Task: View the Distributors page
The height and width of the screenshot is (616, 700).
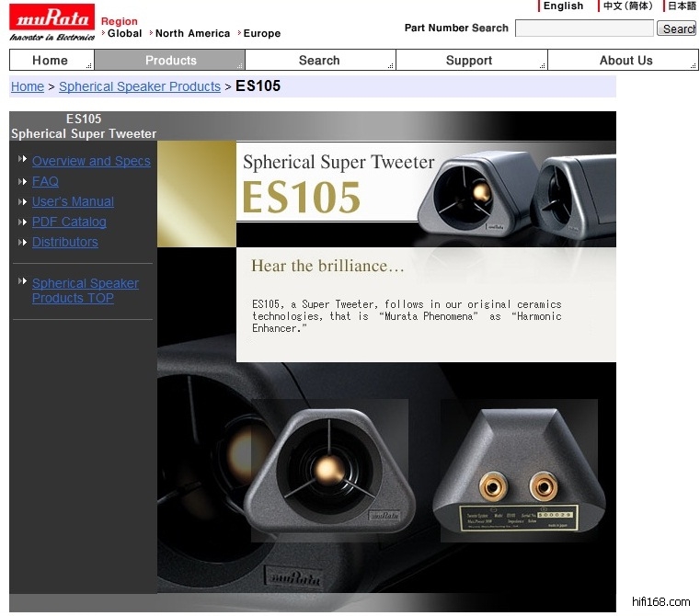Action: point(64,242)
